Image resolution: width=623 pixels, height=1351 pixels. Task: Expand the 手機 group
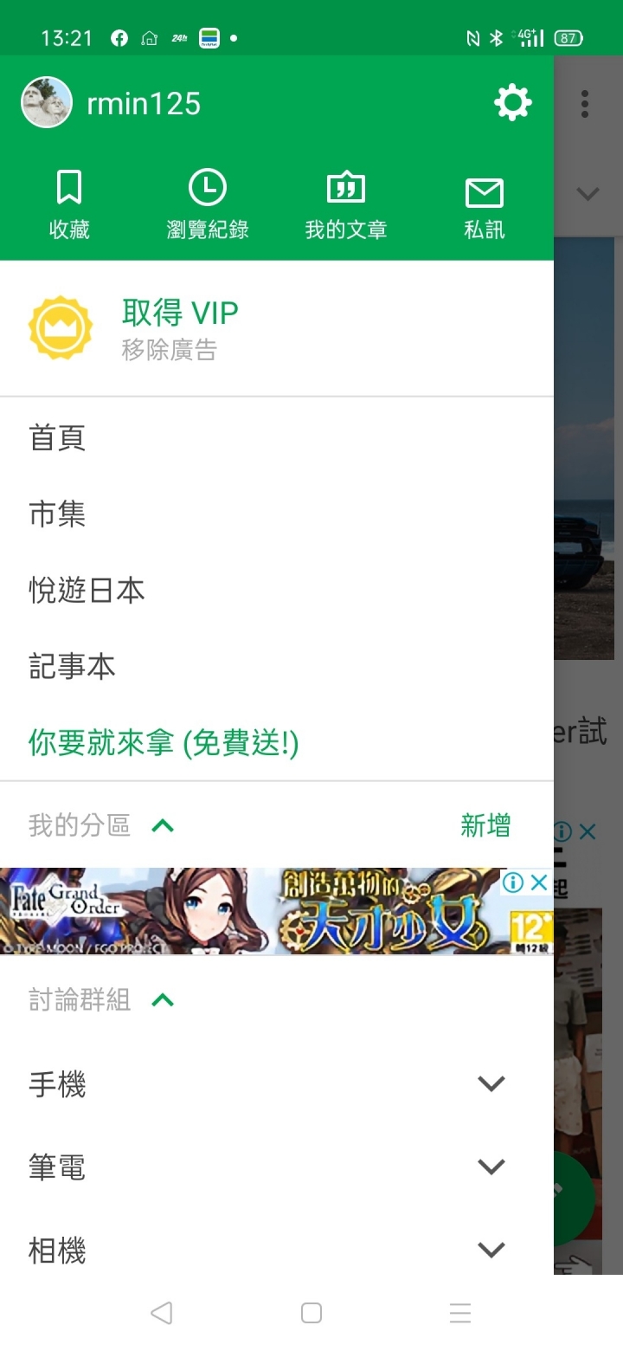(x=491, y=1083)
